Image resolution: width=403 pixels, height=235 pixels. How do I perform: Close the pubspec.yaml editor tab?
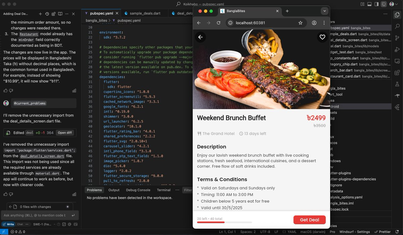[x=117, y=13]
